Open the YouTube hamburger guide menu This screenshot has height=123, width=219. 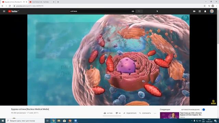(4, 11)
